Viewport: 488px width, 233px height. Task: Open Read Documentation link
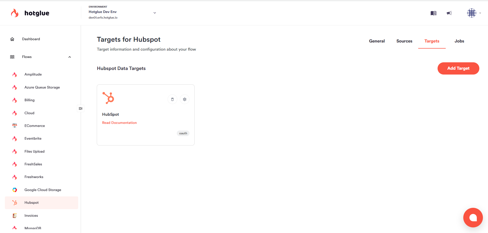click(119, 123)
